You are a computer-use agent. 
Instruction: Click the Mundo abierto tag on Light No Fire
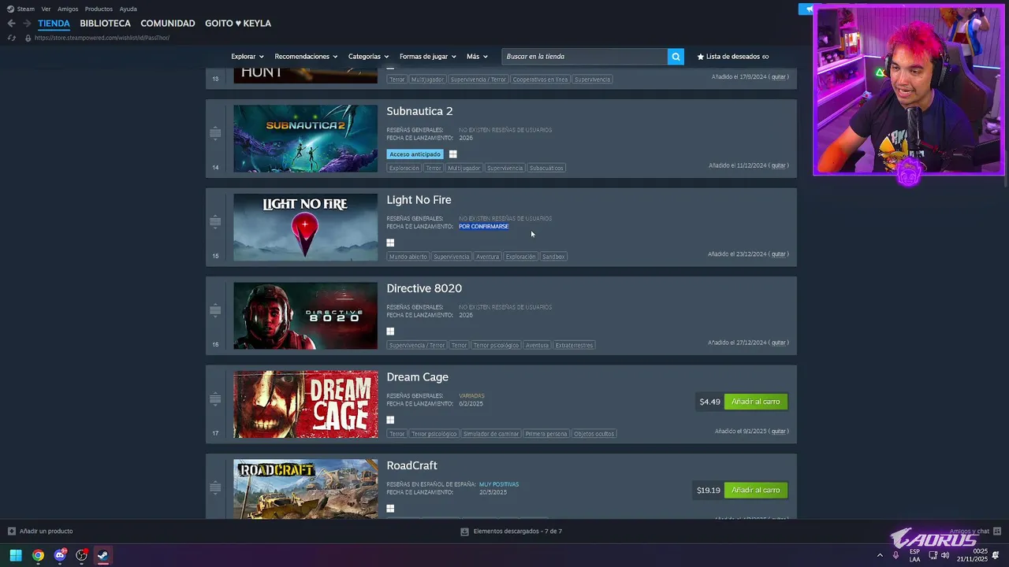click(408, 257)
